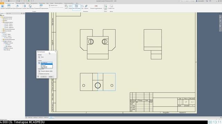Click the profile selector icon in dialog

click(x=39, y=57)
